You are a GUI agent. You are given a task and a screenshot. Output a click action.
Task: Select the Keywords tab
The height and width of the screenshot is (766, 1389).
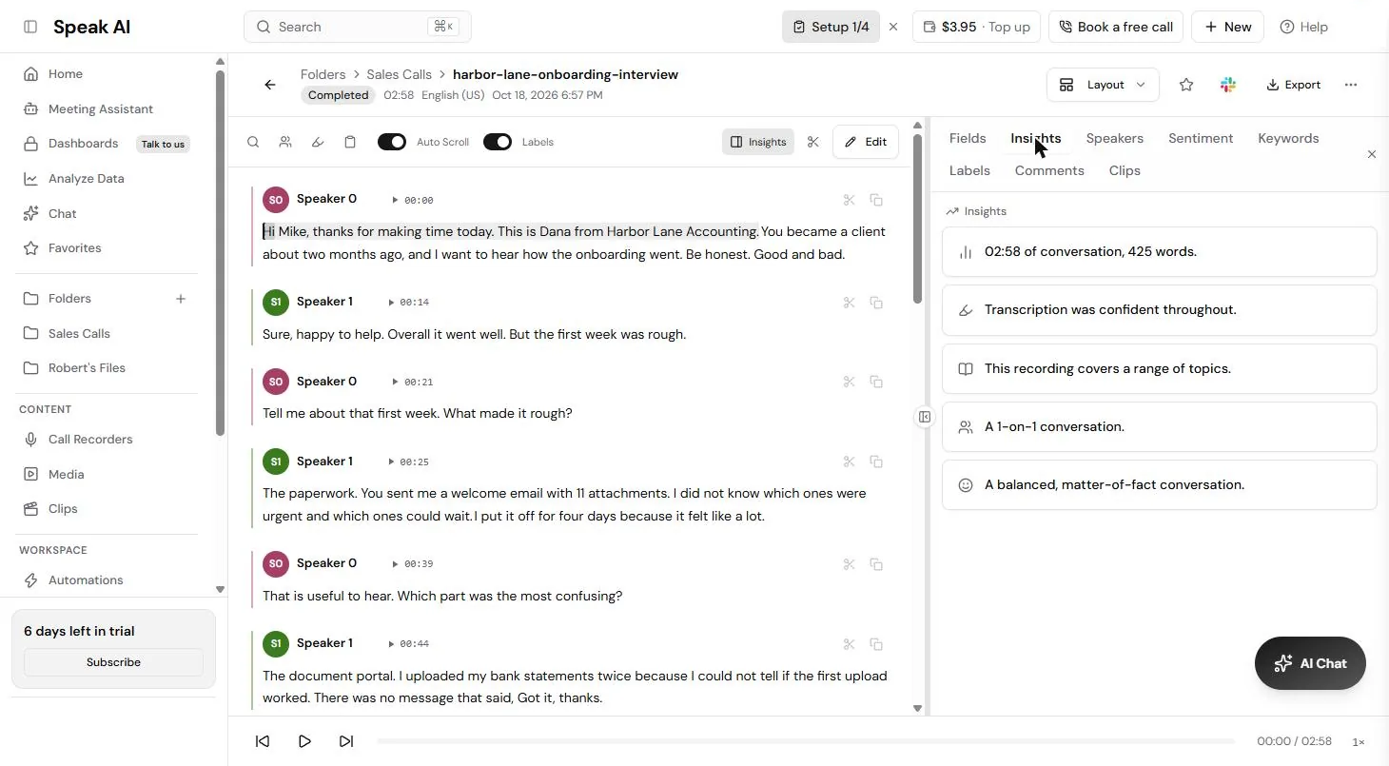click(1288, 138)
